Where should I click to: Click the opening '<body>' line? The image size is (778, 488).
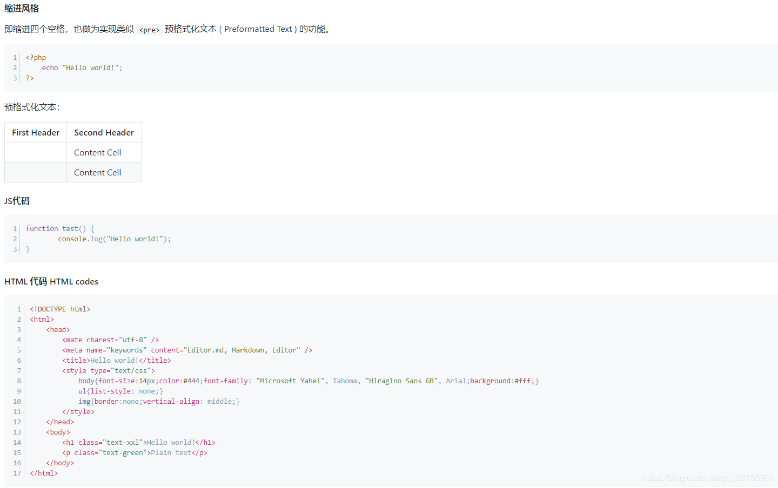[x=58, y=432]
